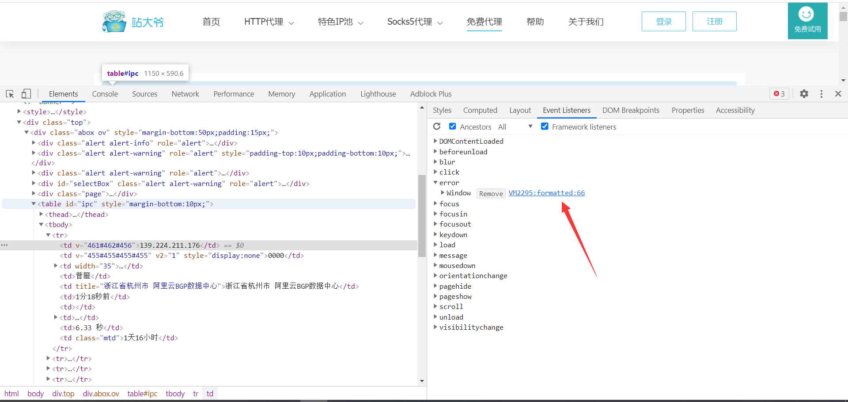Switch to the Console tab
Screen dimensions: 848x402
105,94
